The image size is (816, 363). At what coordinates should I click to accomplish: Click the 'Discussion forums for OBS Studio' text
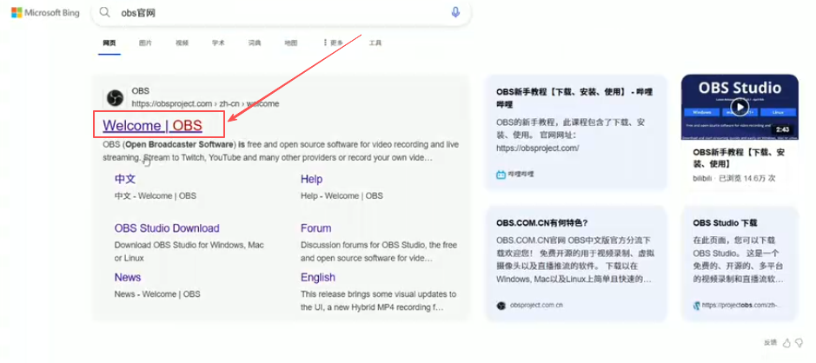[x=379, y=251]
